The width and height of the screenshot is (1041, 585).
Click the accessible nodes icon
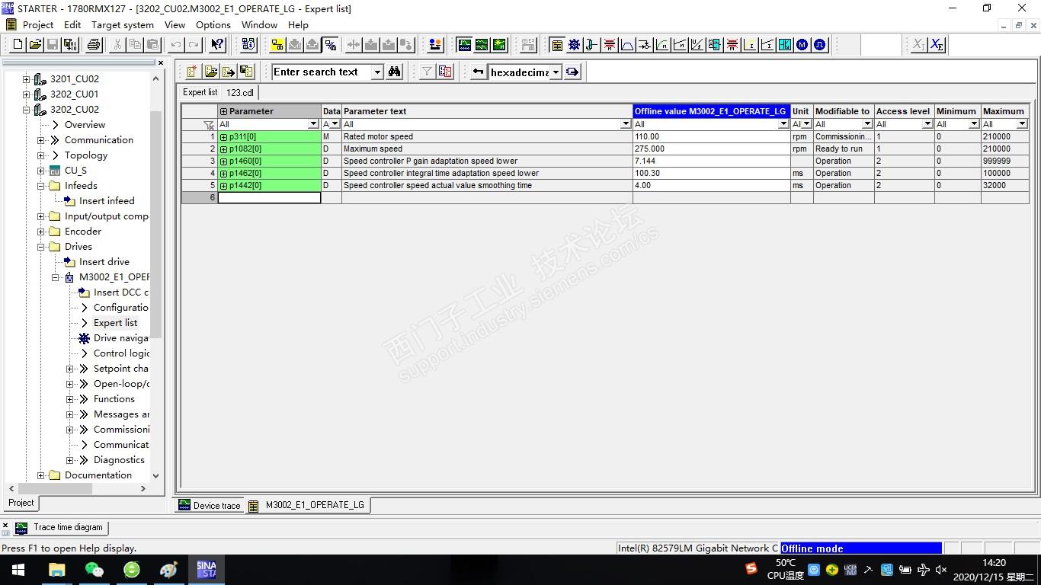248,45
